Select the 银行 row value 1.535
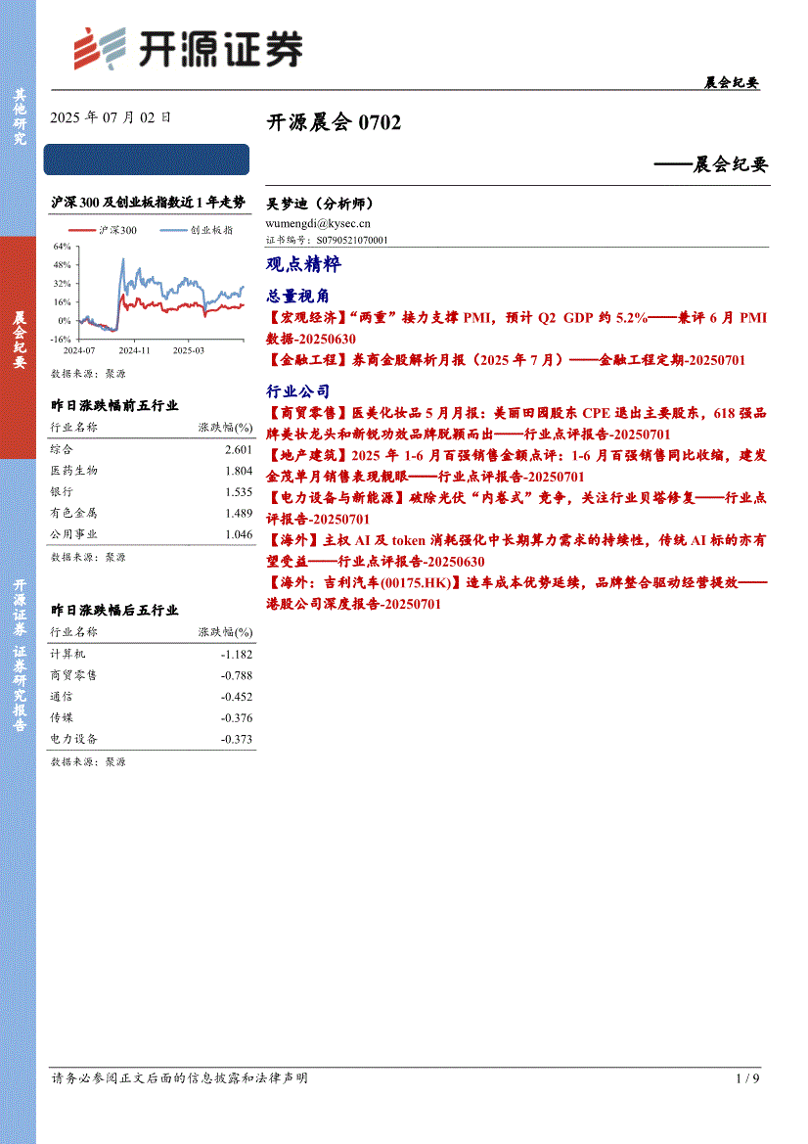The height and width of the screenshot is (1144, 808). click(x=239, y=491)
